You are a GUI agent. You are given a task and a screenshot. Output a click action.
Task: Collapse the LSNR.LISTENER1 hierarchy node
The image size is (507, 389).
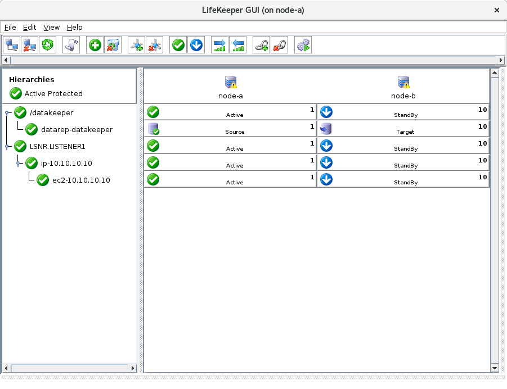pyautogui.click(x=7, y=146)
